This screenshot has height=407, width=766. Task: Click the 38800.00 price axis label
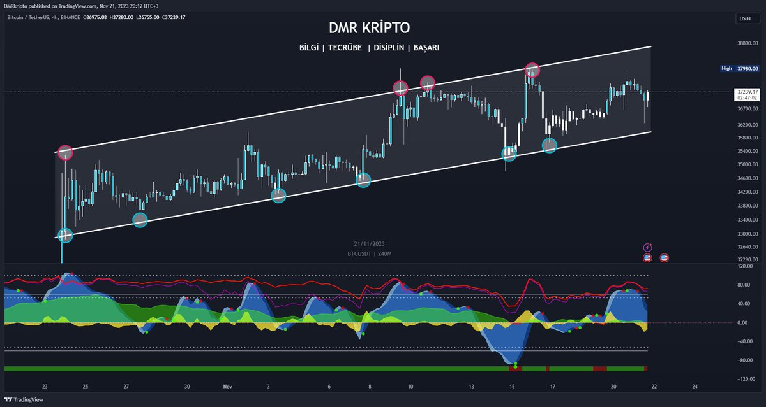(748, 43)
